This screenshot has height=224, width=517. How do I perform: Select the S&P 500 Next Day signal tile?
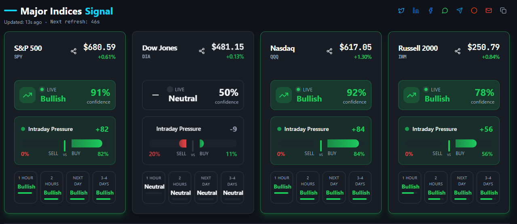point(78,187)
